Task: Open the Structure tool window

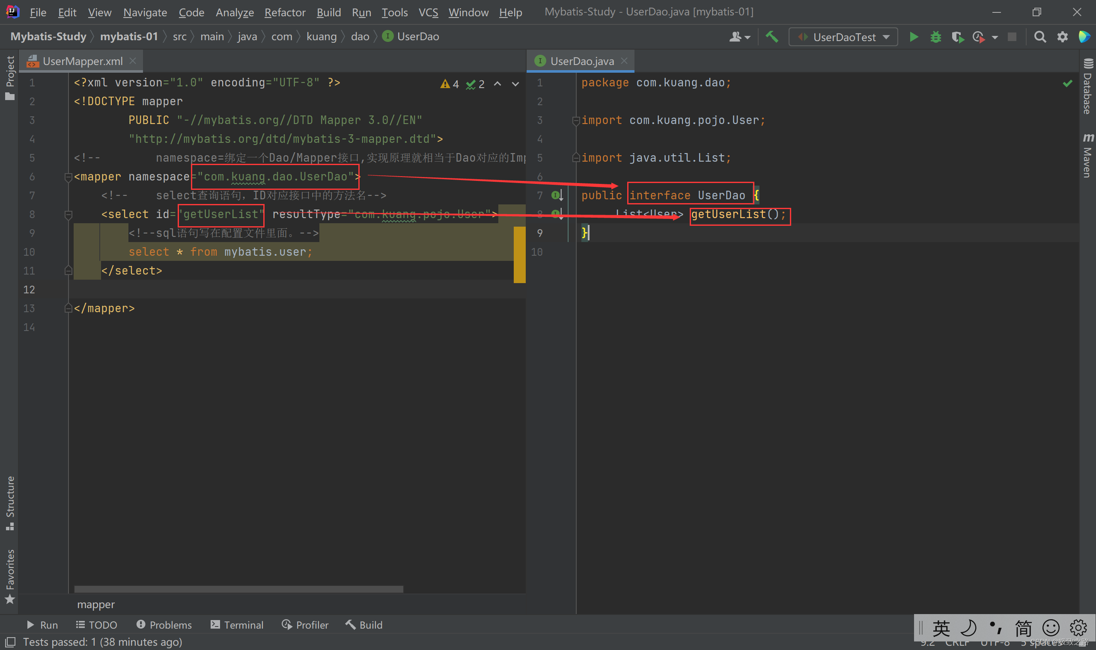Action: tap(10, 503)
